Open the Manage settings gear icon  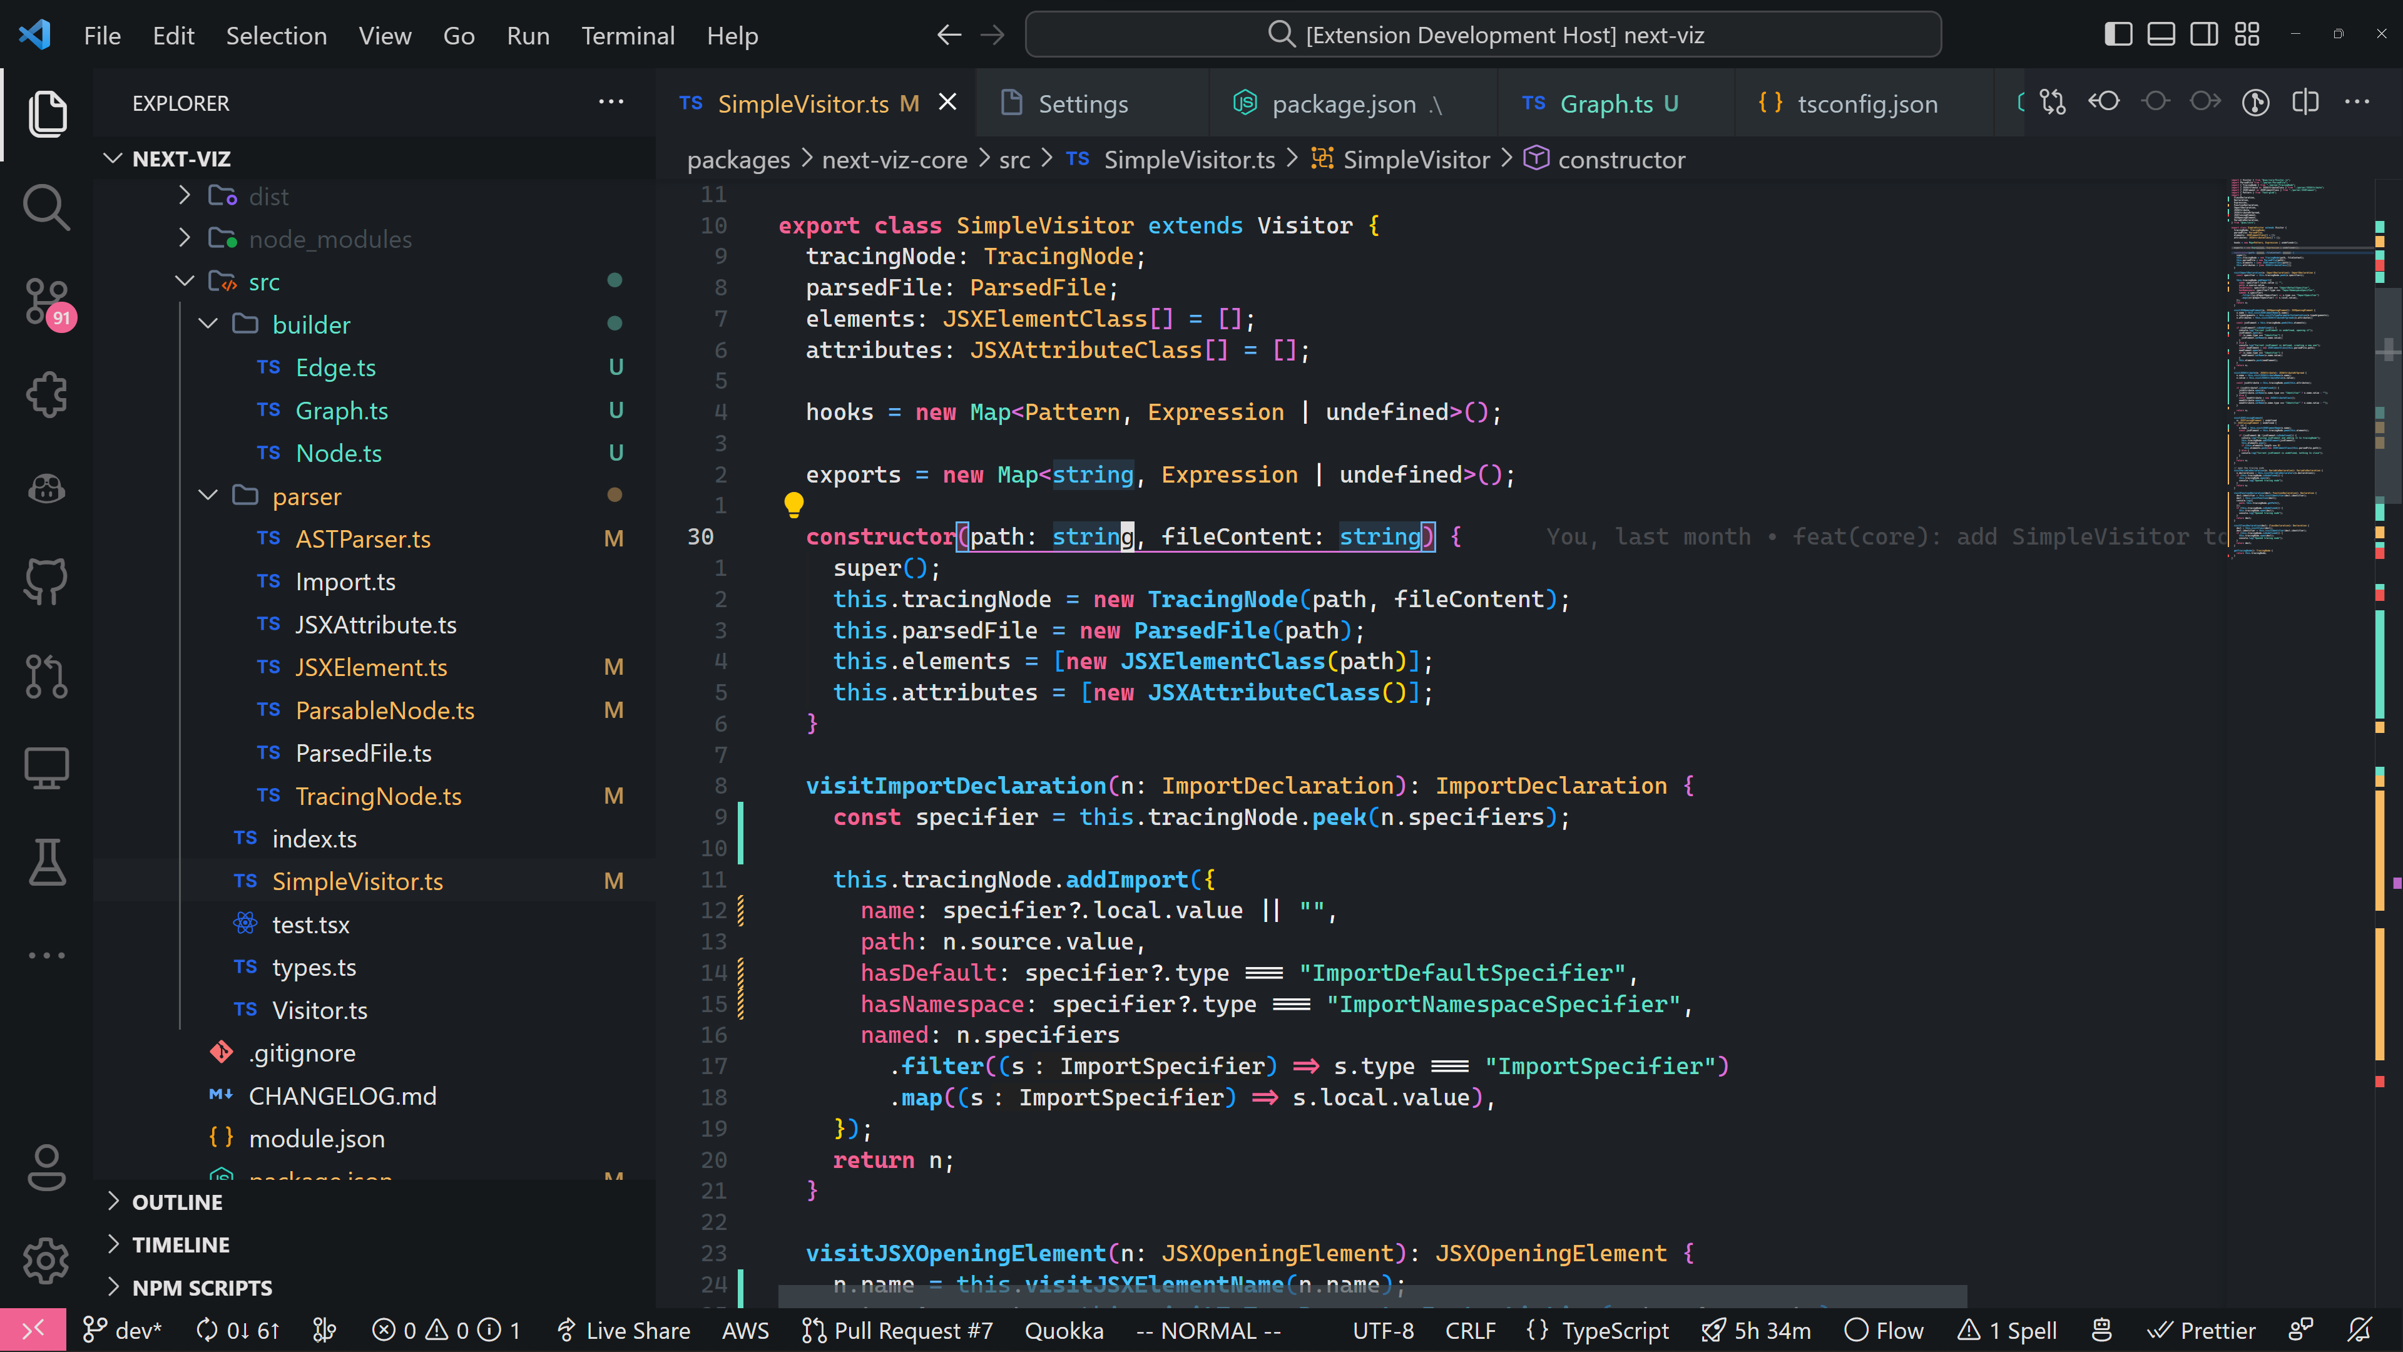tap(46, 1261)
